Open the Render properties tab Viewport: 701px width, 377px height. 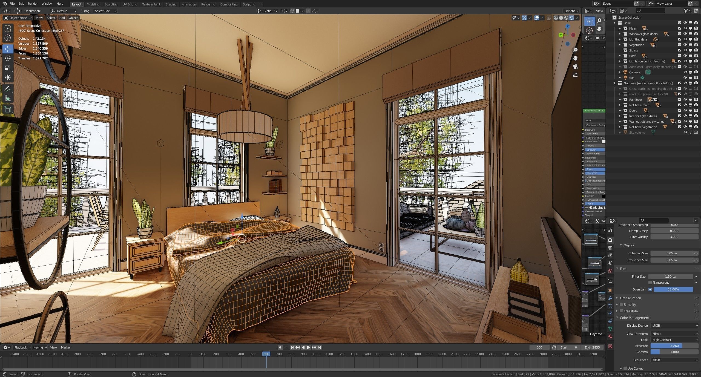point(610,240)
